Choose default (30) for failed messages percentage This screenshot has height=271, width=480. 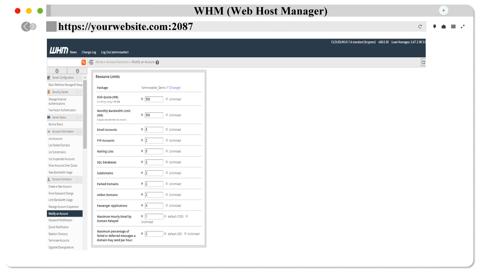(x=165, y=234)
